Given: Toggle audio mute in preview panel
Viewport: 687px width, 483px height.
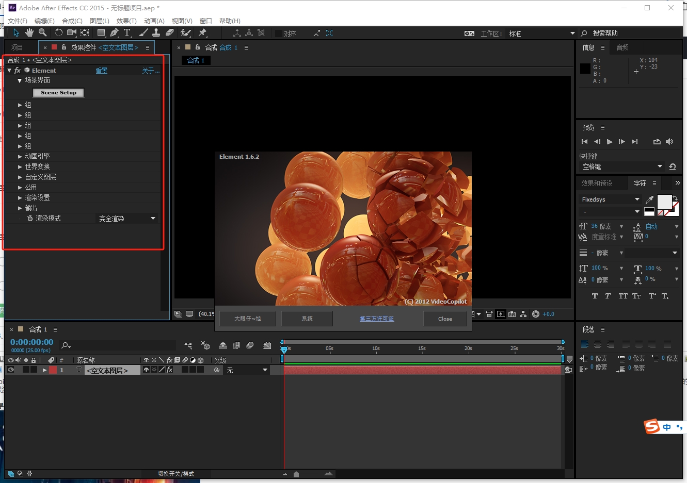Looking at the screenshot, I should point(669,142).
